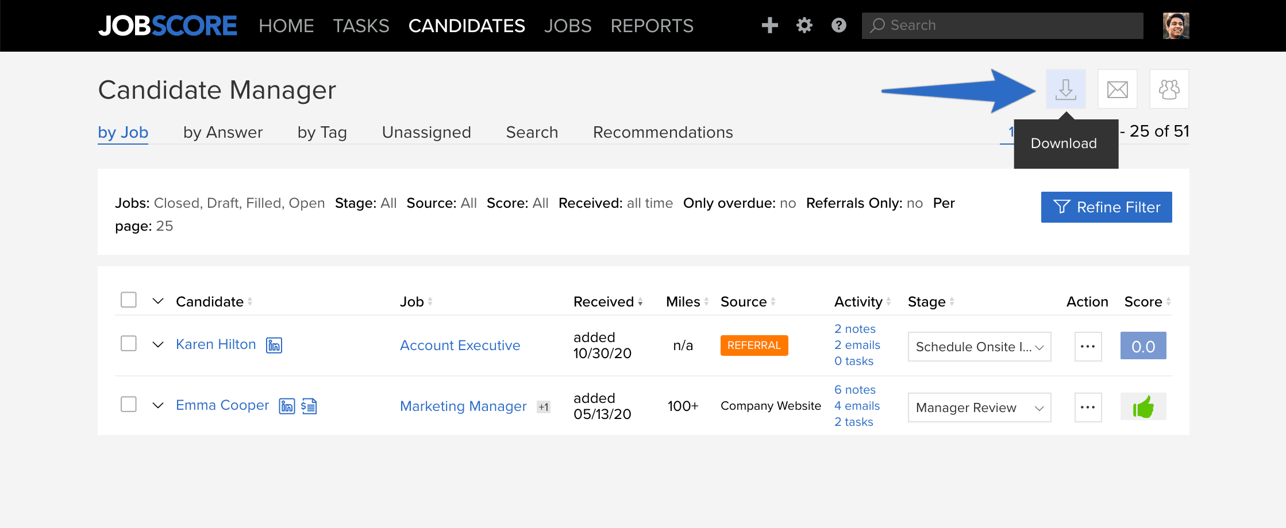Go to the REPORTS menu
The width and height of the screenshot is (1286, 528).
coord(652,26)
